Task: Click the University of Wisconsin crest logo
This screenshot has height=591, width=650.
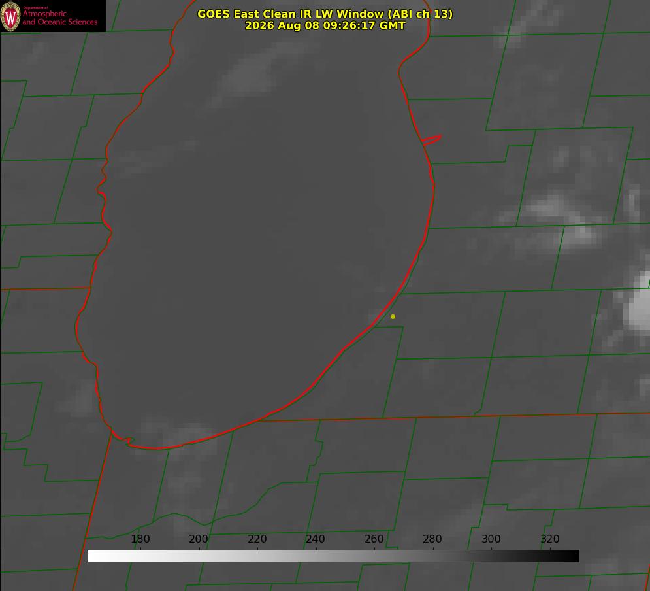Action: (10, 16)
